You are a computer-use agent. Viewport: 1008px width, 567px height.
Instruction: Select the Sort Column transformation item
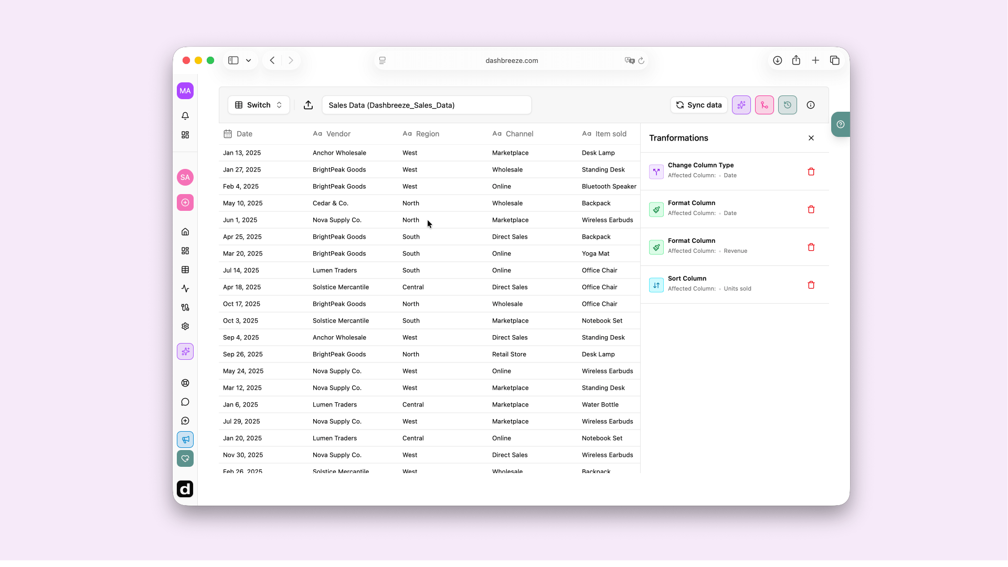point(735,285)
